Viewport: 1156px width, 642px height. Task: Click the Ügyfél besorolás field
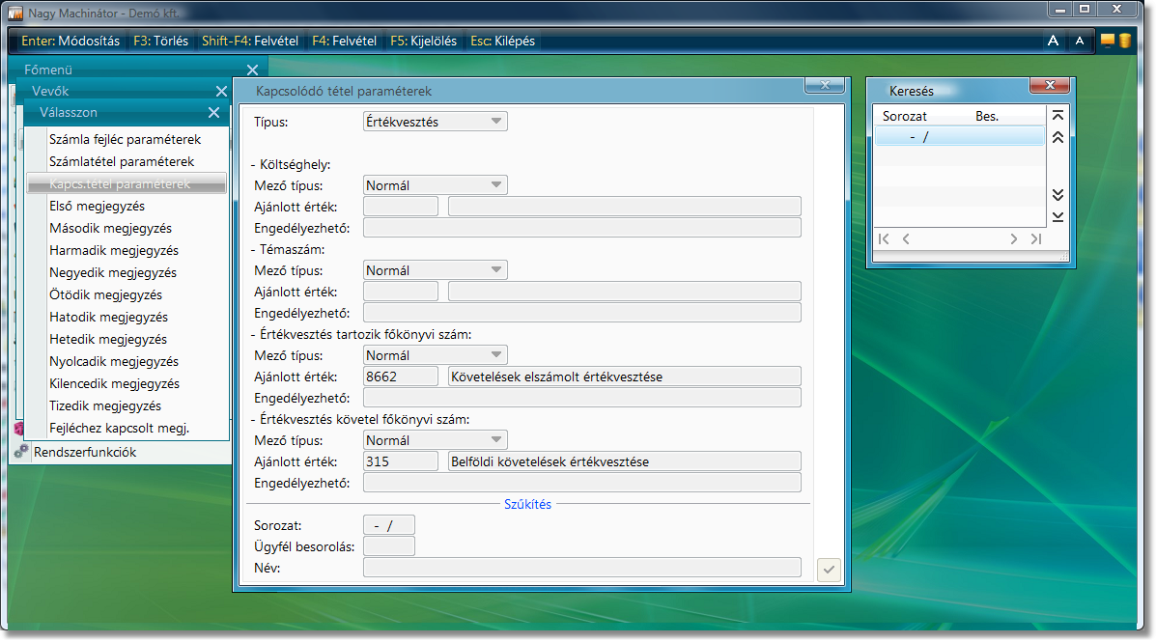pyautogui.click(x=388, y=546)
